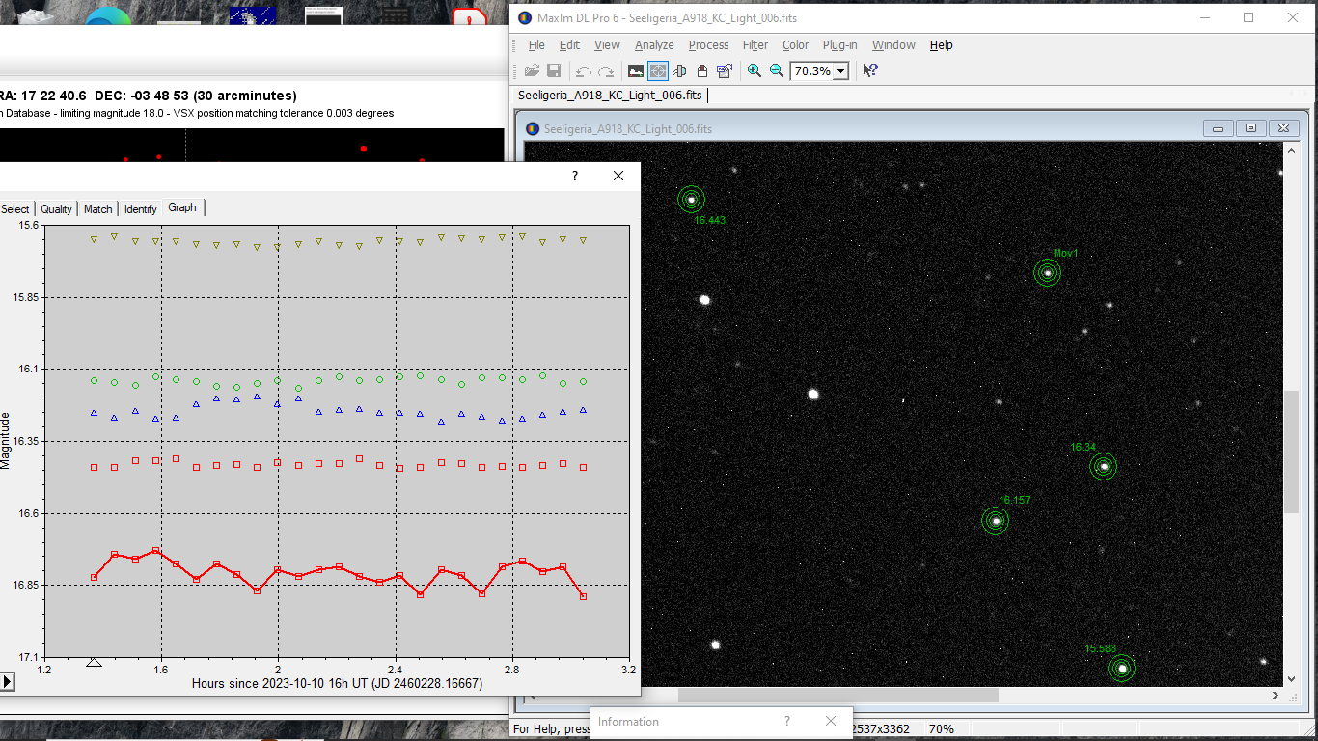Close the Seeligeria image sub-window

pos(1283,128)
